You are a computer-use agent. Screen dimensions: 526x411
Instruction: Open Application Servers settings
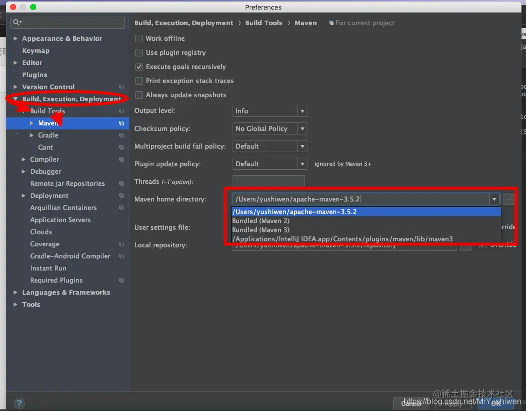pyautogui.click(x=60, y=220)
